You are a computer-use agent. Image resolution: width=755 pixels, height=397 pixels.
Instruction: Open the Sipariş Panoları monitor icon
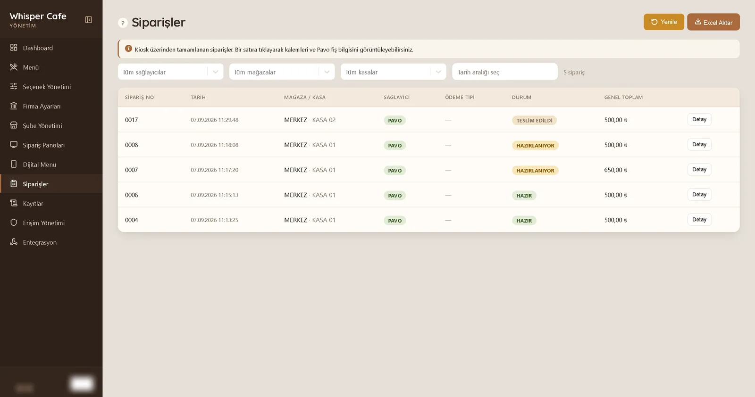click(14, 145)
